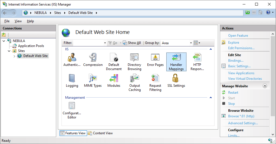This screenshot has width=276, height=144.
Task: Collapse the IIS group section
Action: [x=211, y=49]
